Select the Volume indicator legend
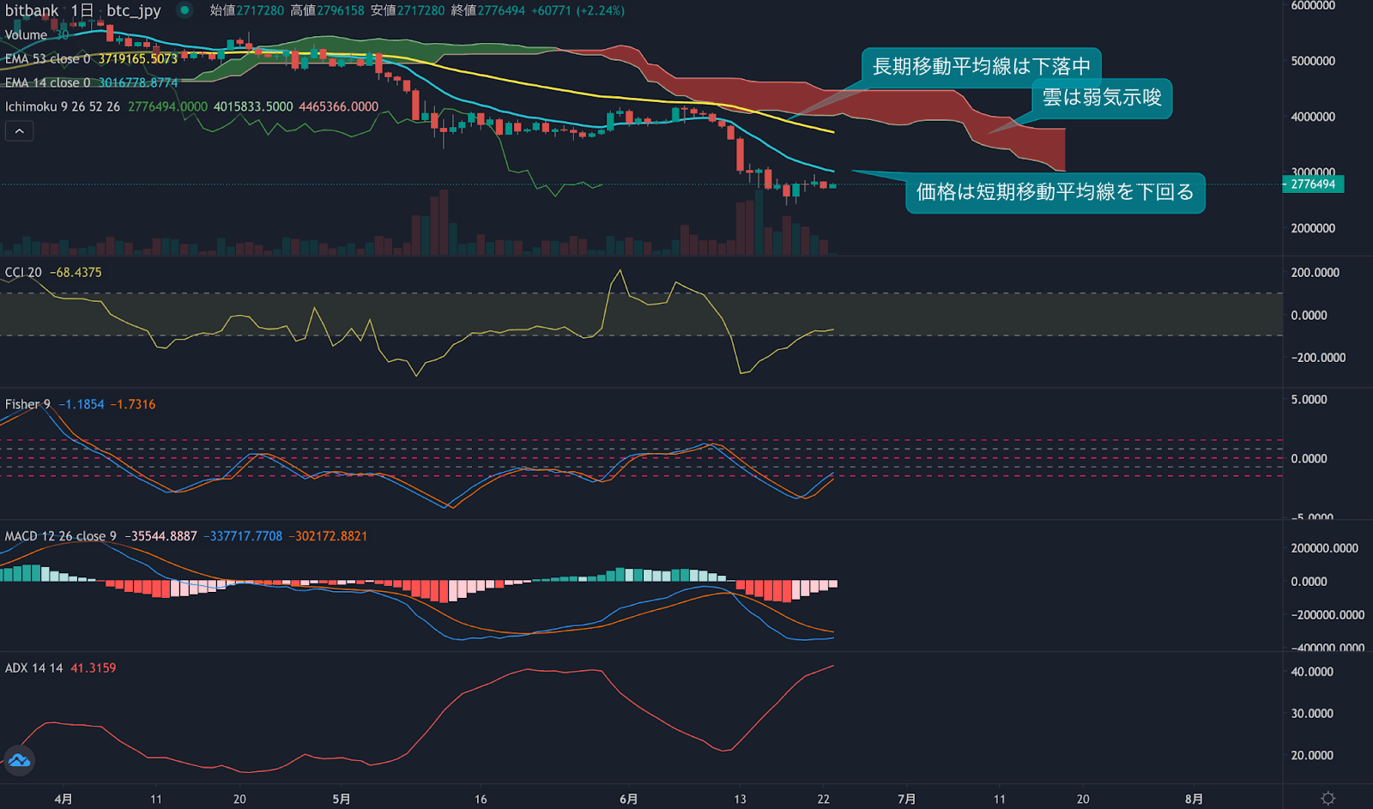The height and width of the screenshot is (809, 1373). coord(26,35)
